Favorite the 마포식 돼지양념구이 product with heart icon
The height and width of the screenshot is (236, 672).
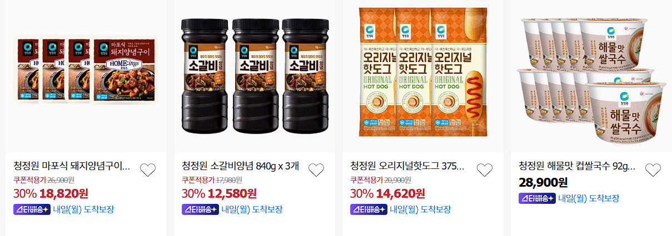click(147, 170)
